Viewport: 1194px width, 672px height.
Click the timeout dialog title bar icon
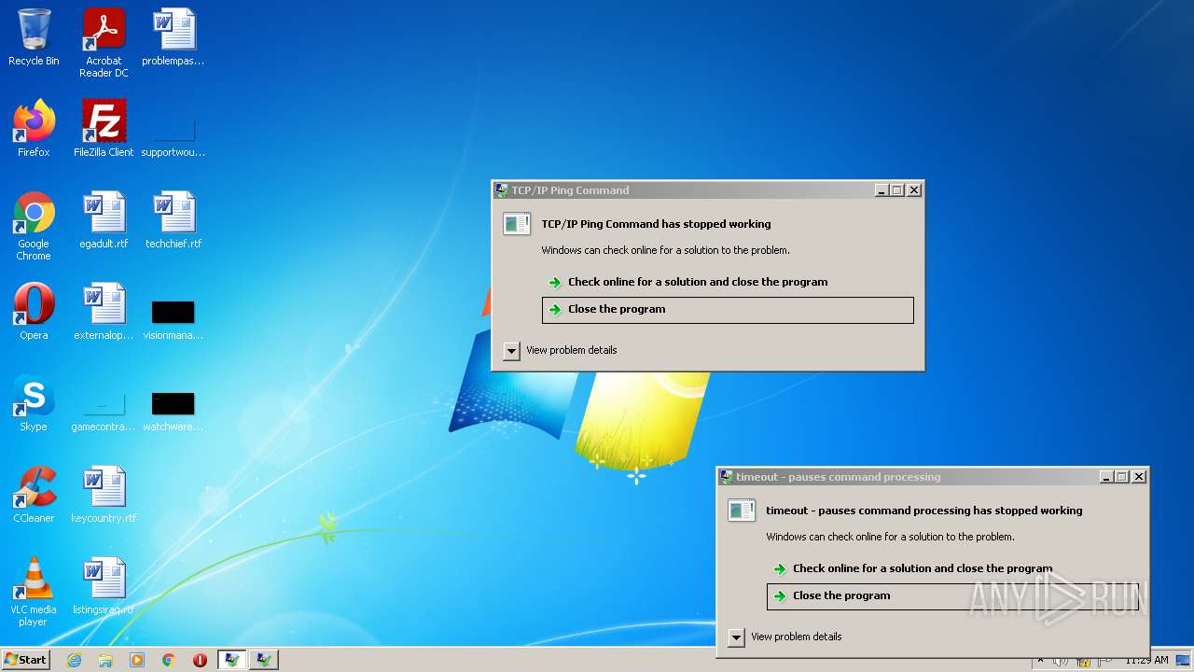[727, 477]
